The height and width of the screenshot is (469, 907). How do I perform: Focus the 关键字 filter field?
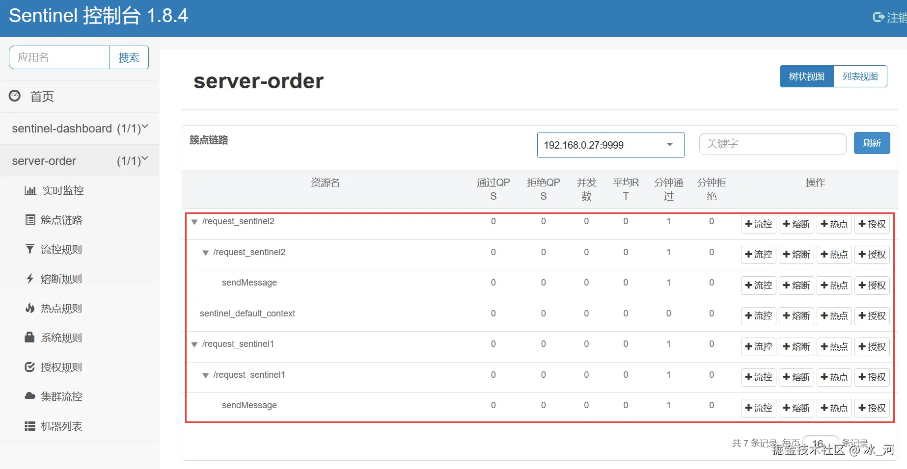772,144
